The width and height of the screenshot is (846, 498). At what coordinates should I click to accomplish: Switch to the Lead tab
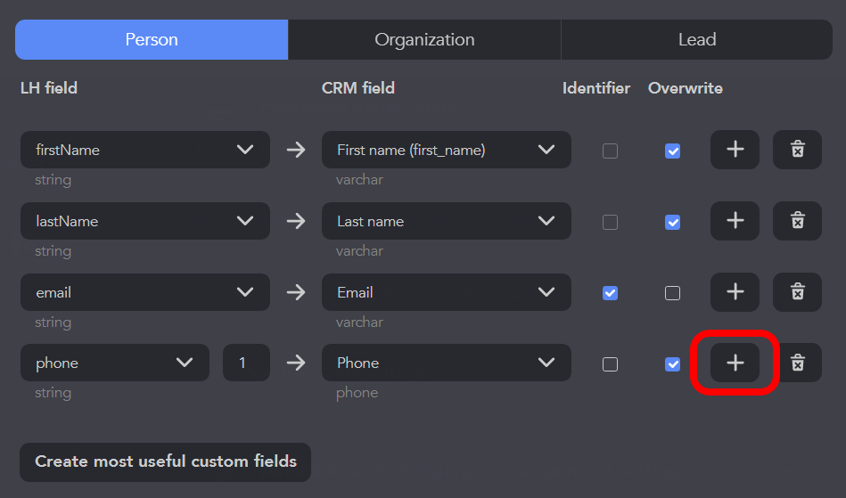[x=697, y=39]
